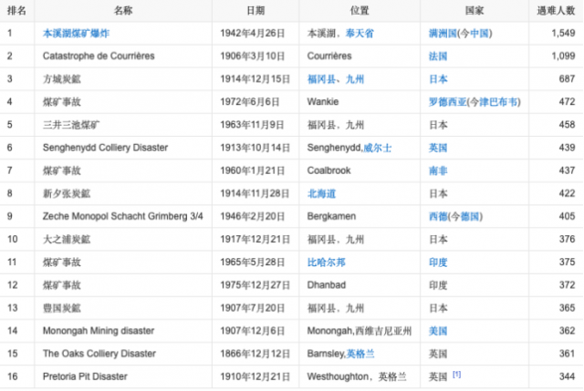Image resolution: width=584 pixels, height=391 pixels.
Task: Click the 西德 link in row 9
Action: (438, 217)
